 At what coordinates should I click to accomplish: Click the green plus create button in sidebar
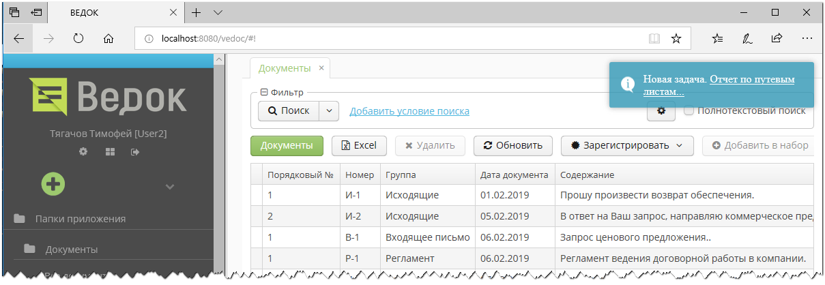pyautogui.click(x=53, y=183)
